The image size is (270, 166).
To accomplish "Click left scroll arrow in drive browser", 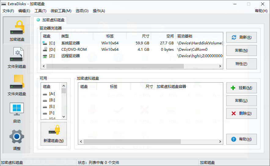I will [44, 66].
